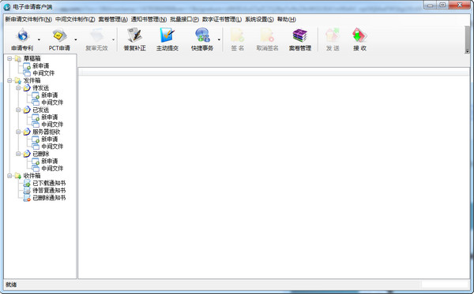Open 已下载通知书 in 收件箱
This screenshot has height=294, width=474.
(49, 183)
